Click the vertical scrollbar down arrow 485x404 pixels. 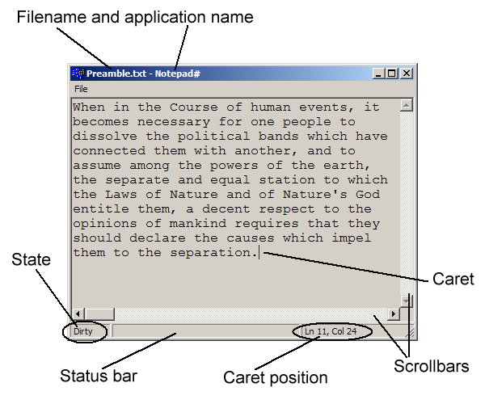407,300
